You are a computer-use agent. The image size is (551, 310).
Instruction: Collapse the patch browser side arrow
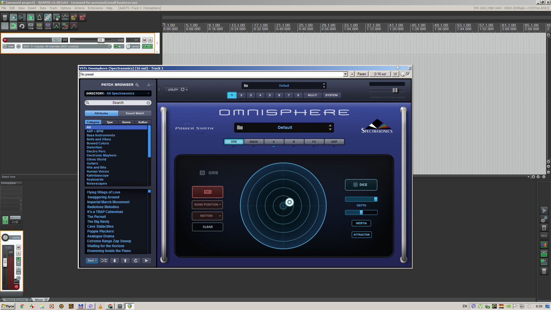point(159,90)
